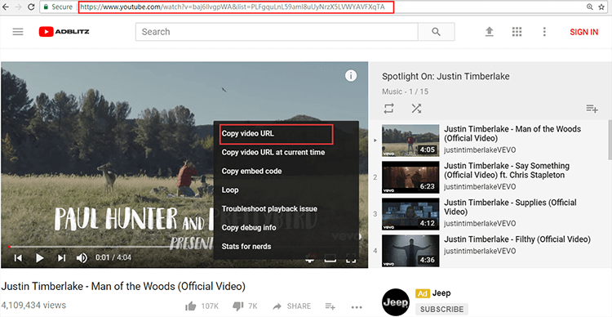Image resolution: width=612 pixels, height=317 pixels.
Task: Open the hamburger guide menu
Action: point(18,32)
